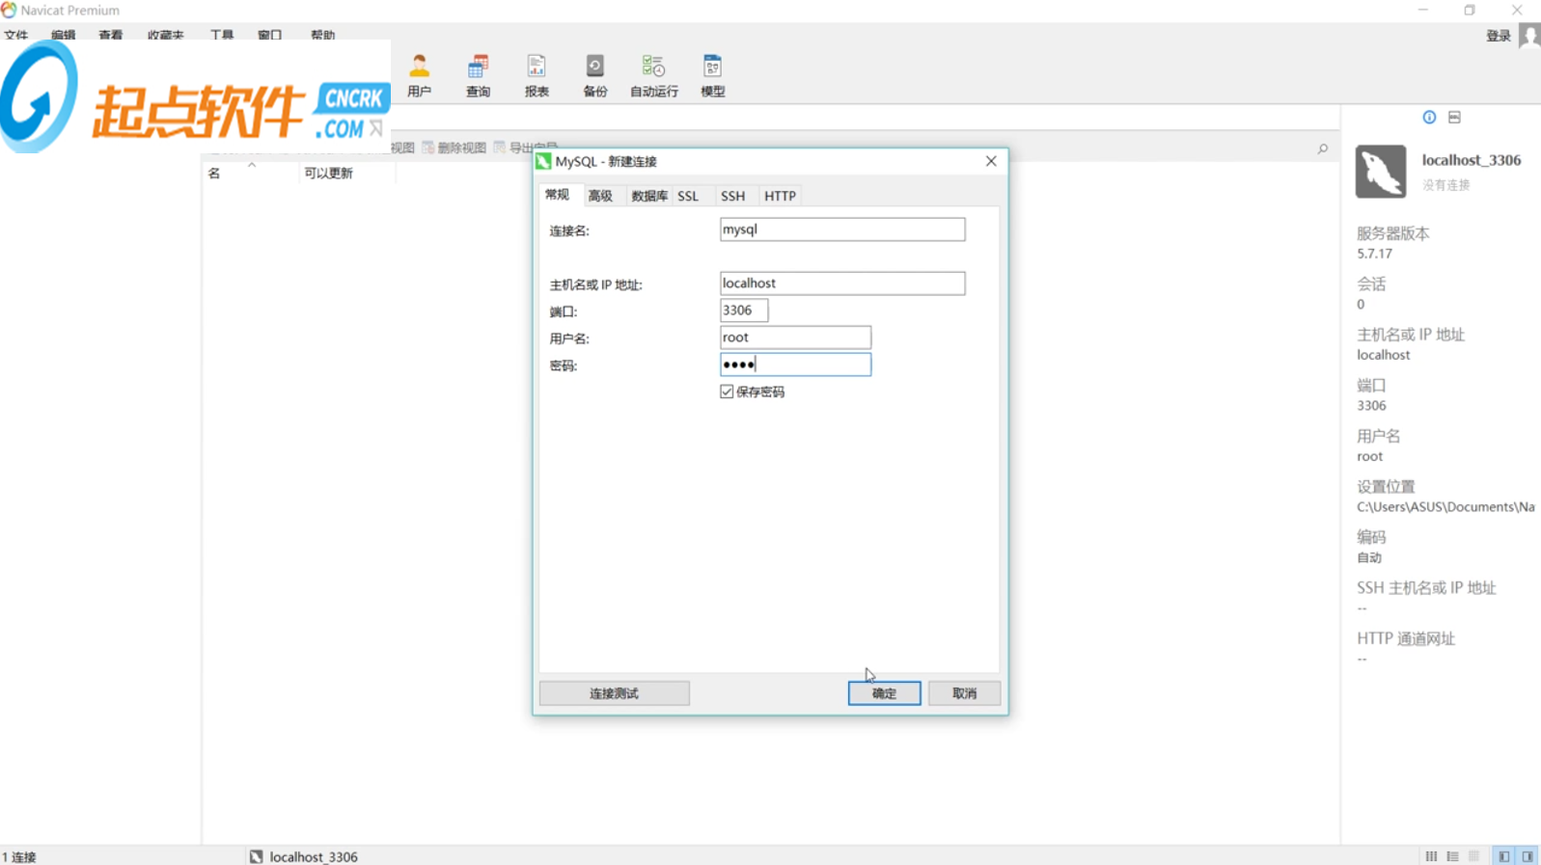Open the 帮助 menu

(322, 35)
